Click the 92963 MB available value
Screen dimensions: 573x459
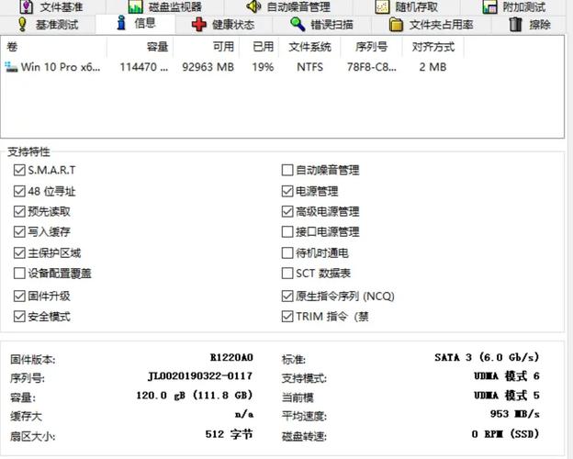pyautogui.click(x=208, y=67)
